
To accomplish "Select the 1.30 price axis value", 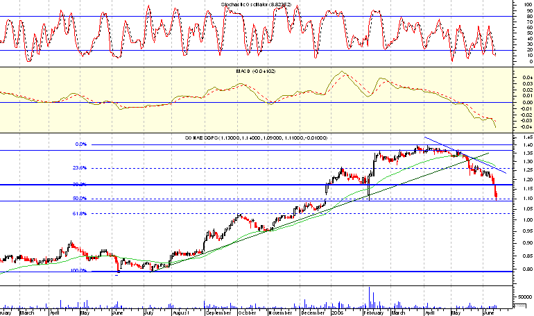I will pos(529,162).
